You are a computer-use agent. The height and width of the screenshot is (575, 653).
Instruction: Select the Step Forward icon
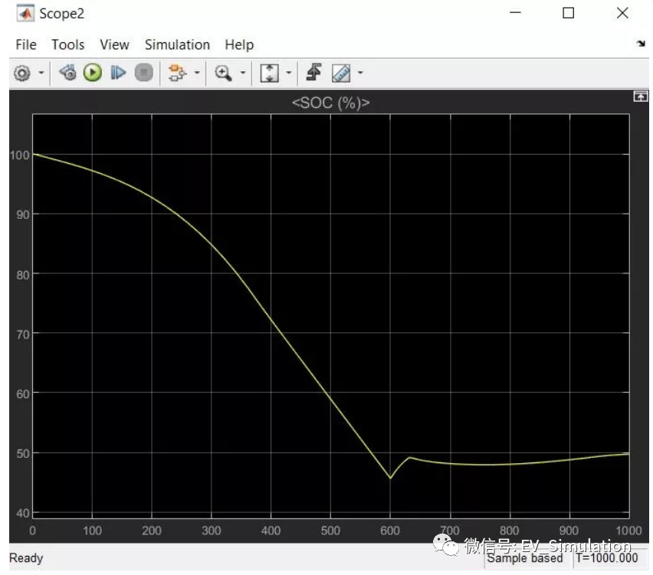[x=118, y=73]
